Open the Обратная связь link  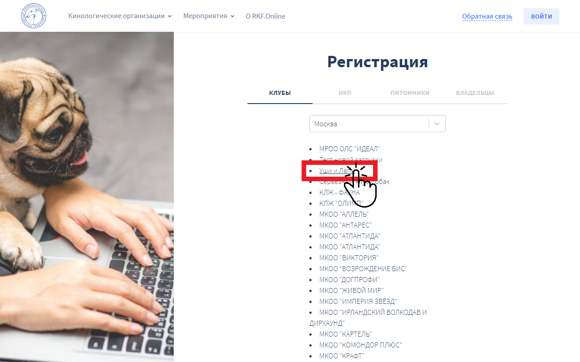(x=487, y=16)
